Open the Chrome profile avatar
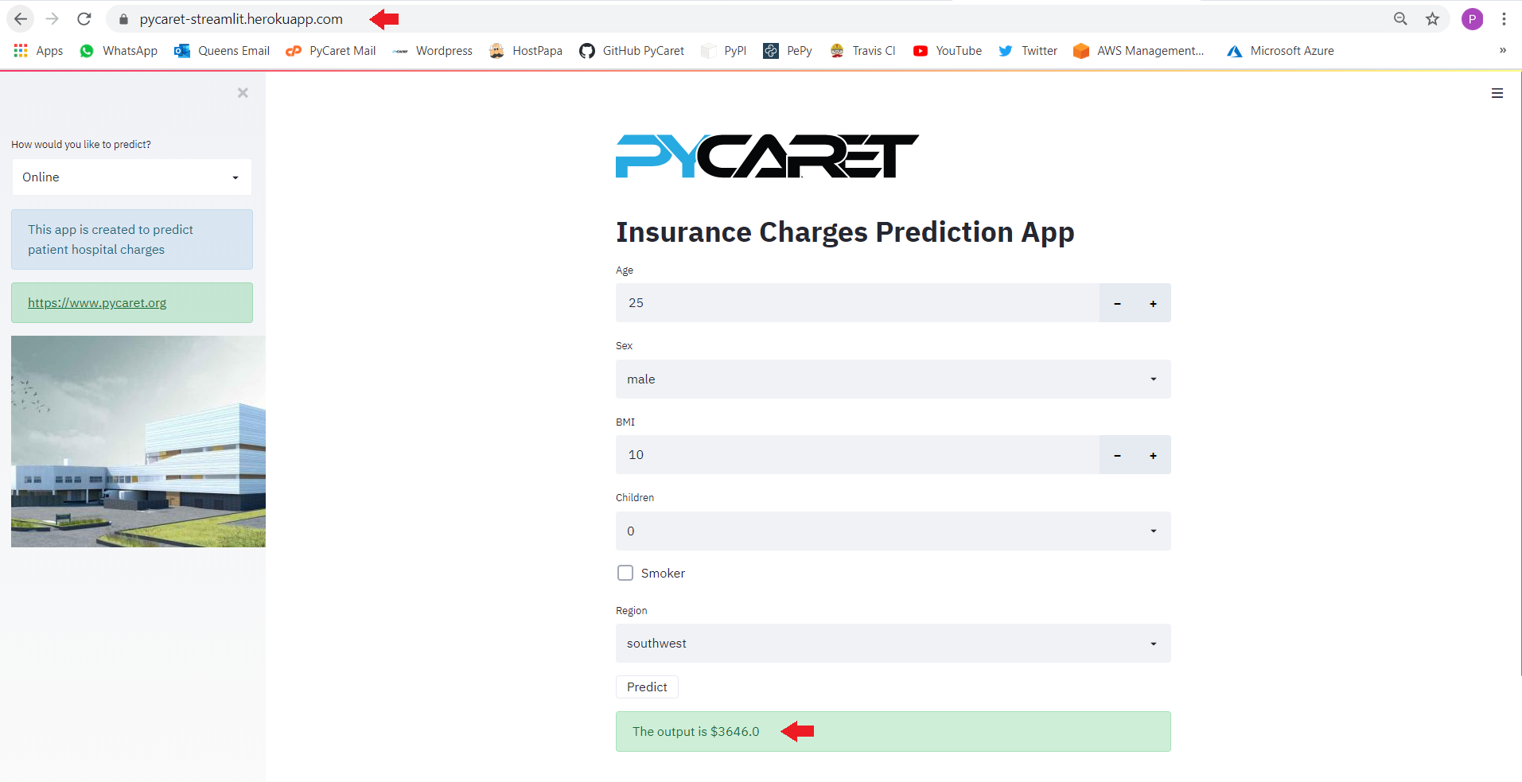The width and height of the screenshot is (1522, 782). [x=1472, y=19]
